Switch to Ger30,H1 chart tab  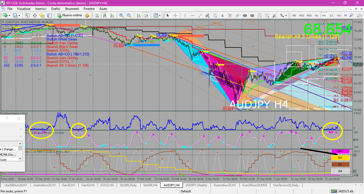(68, 185)
